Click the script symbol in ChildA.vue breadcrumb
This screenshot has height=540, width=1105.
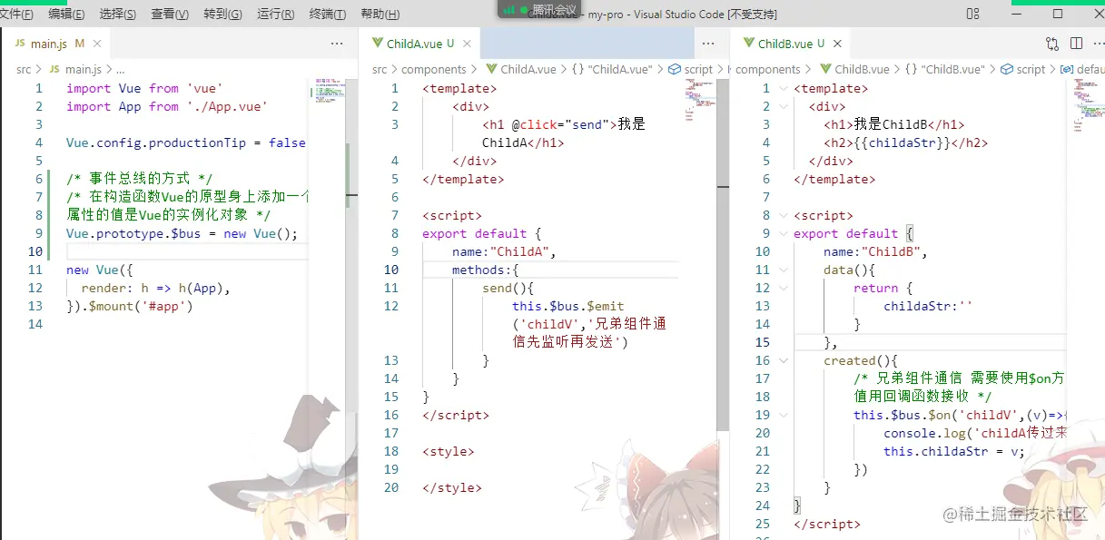point(691,69)
